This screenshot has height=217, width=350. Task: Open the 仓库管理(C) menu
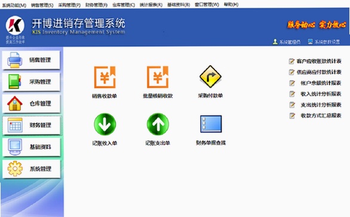(124, 5)
